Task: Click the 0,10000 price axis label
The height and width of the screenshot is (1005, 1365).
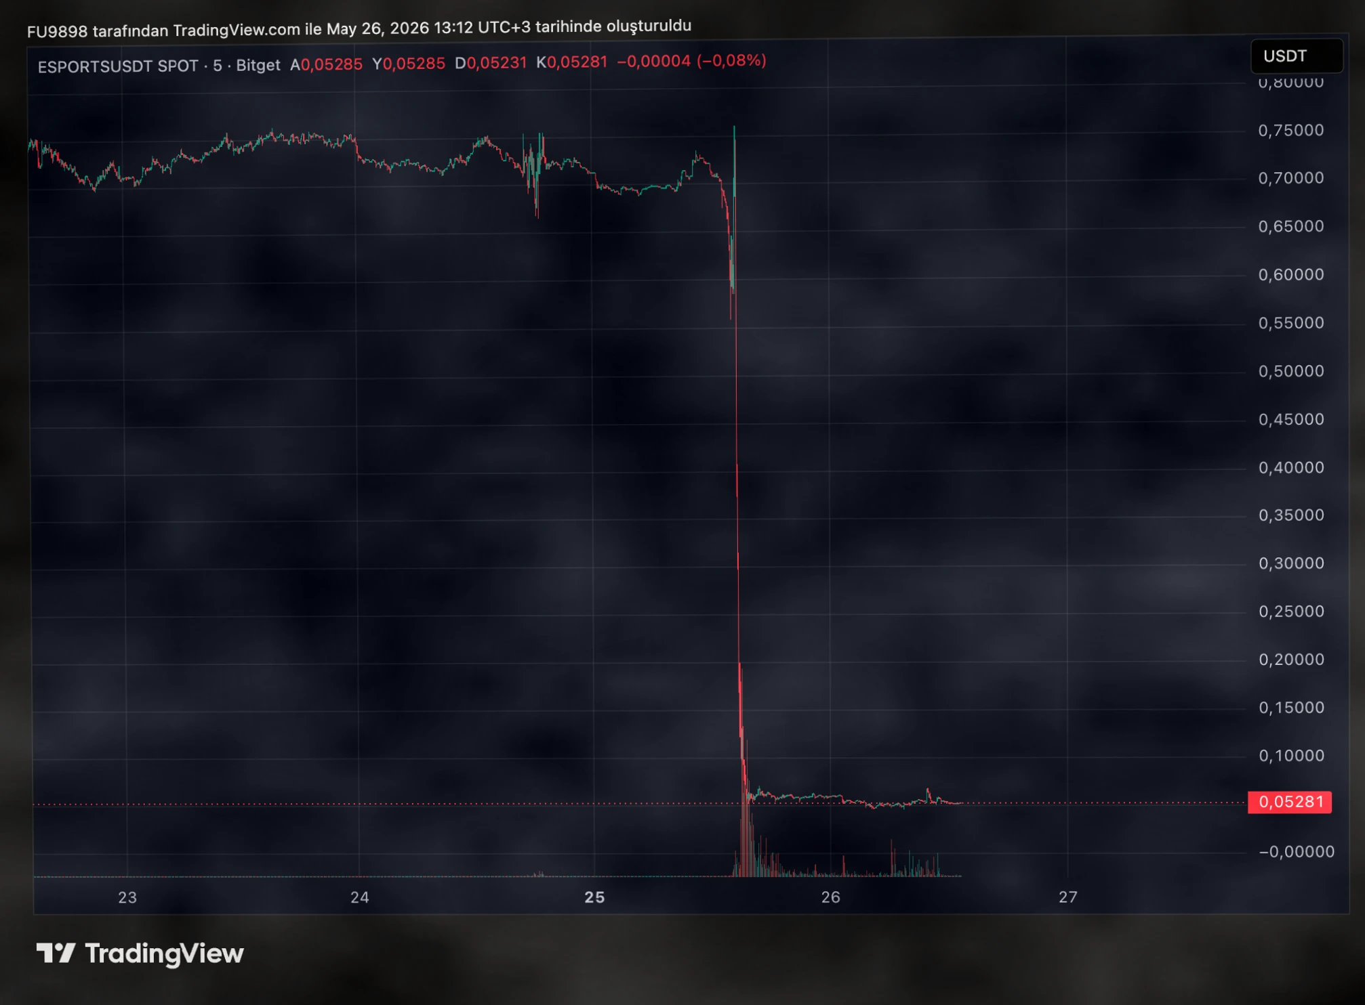Action: coord(1291,756)
